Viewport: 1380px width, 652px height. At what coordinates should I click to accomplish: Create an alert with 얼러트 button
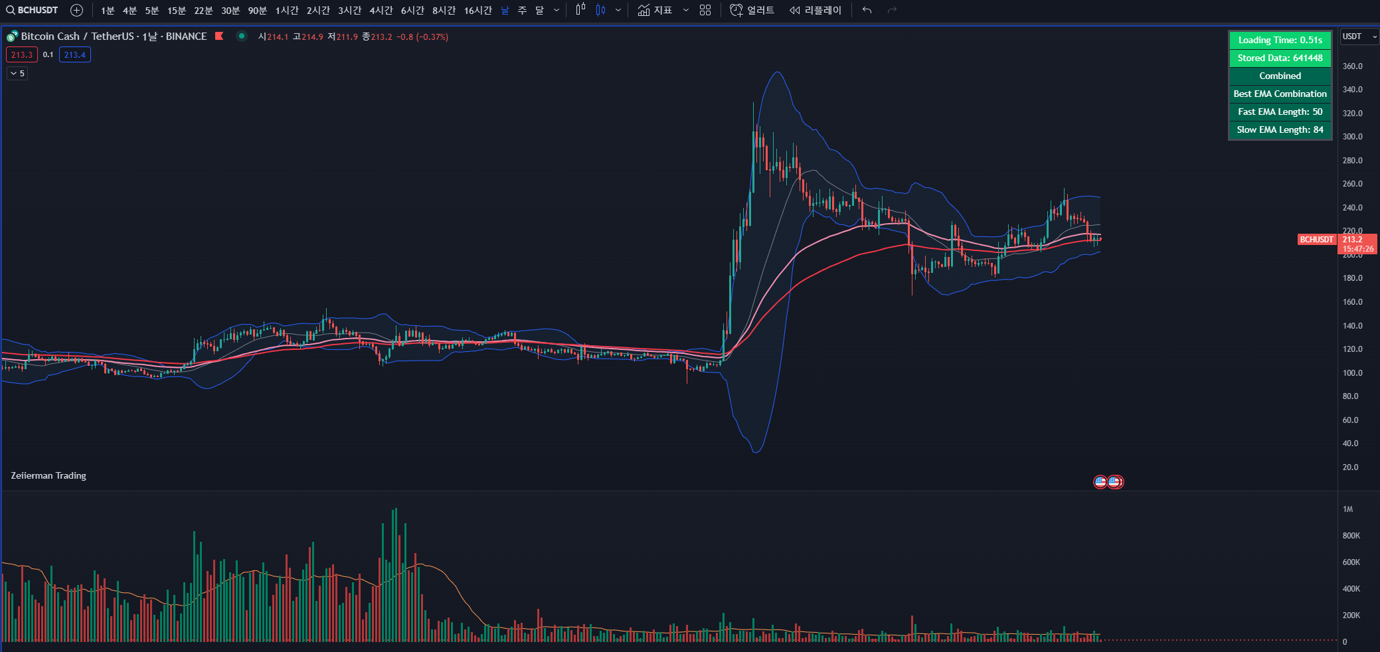click(x=752, y=10)
